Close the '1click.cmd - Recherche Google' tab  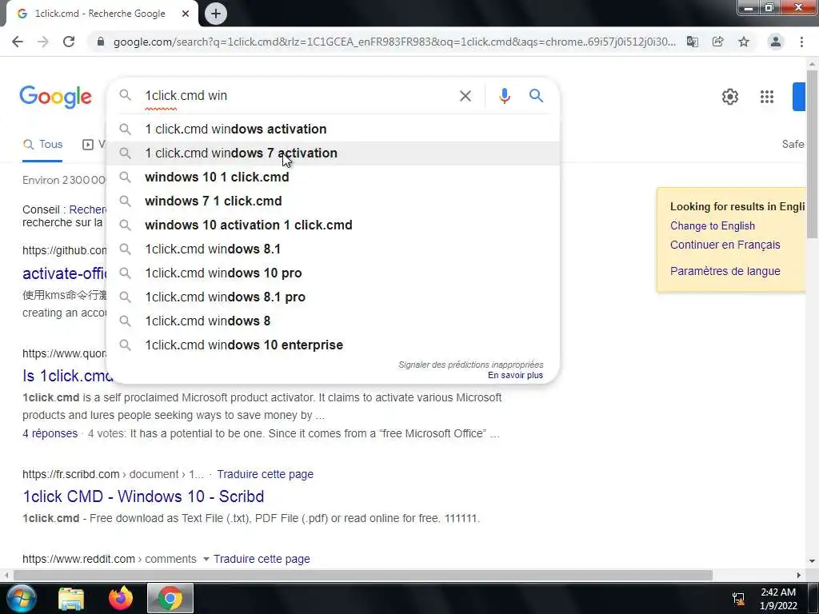pos(186,14)
